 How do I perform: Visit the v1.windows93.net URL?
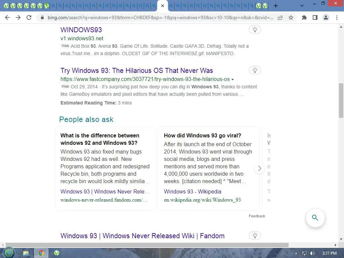[x=82, y=38]
